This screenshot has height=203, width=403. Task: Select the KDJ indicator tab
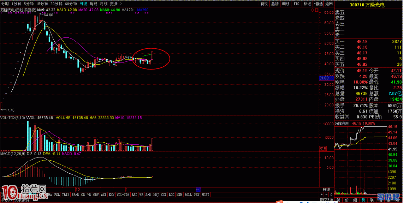[156, 195]
